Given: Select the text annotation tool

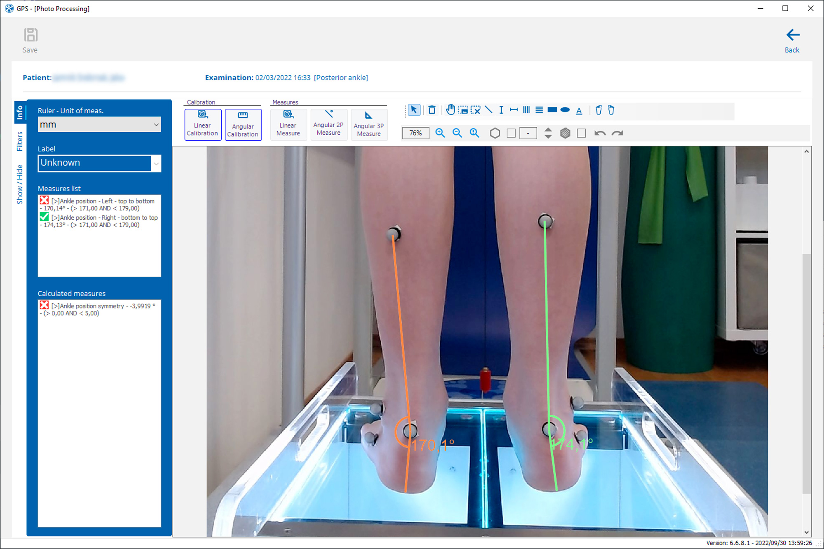Looking at the screenshot, I should pos(579,110).
